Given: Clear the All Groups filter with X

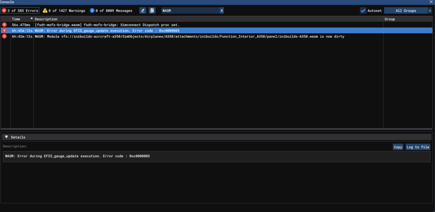Looking at the screenshot, I should tap(430, 10).
